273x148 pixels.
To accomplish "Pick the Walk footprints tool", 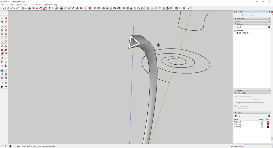I will [2, 87].
